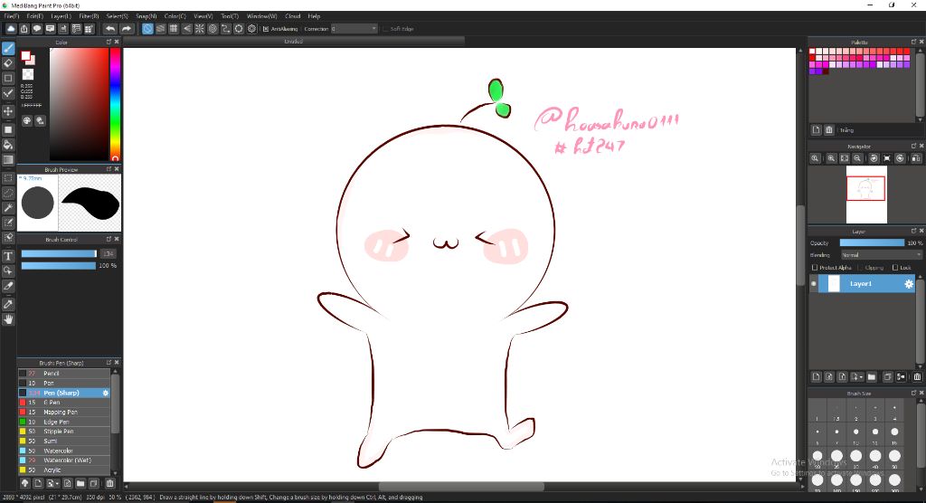This screenshot has width=926, height=503.
Task: Toggle visibility of Layer1
Action: tap(814, 284)
